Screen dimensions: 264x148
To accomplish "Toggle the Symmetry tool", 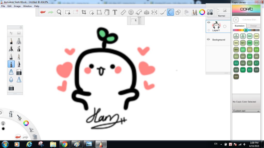I will tap(154, 12).
